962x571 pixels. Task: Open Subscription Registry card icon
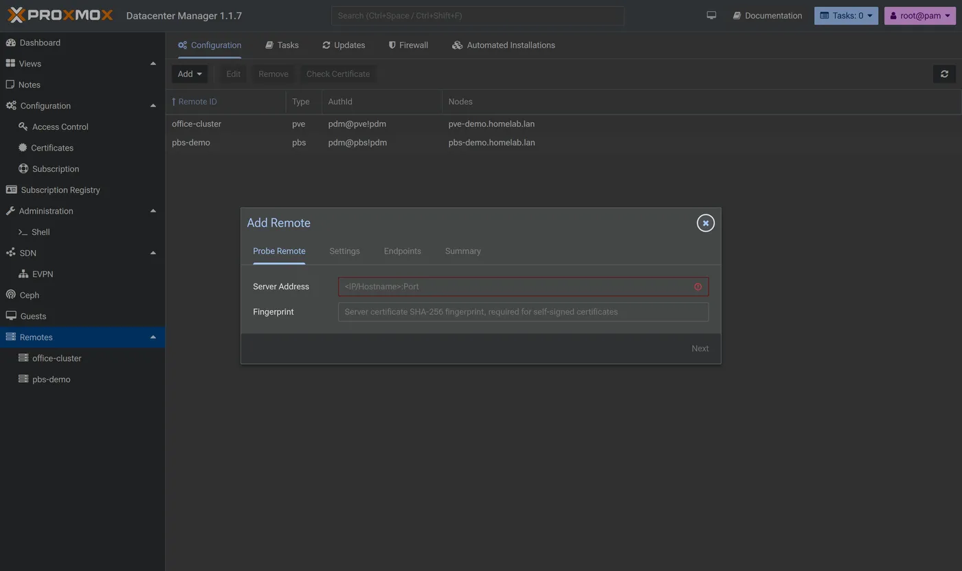click(11, 190)
